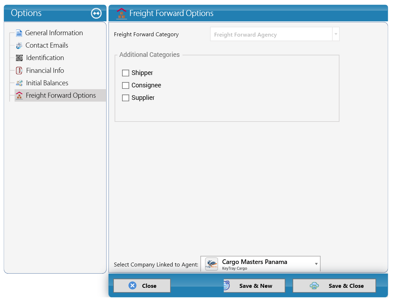Collapse the Options panel with the arrows icon
The height and width of the screenshot is (302, 395).
[96, 14]
